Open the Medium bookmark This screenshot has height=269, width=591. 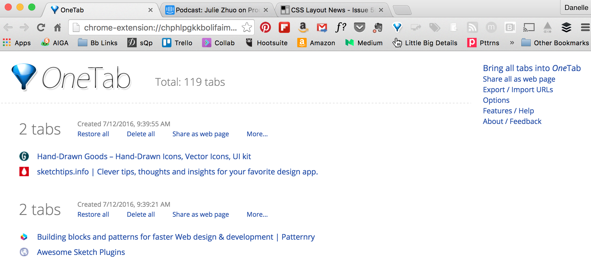(364, 43)
